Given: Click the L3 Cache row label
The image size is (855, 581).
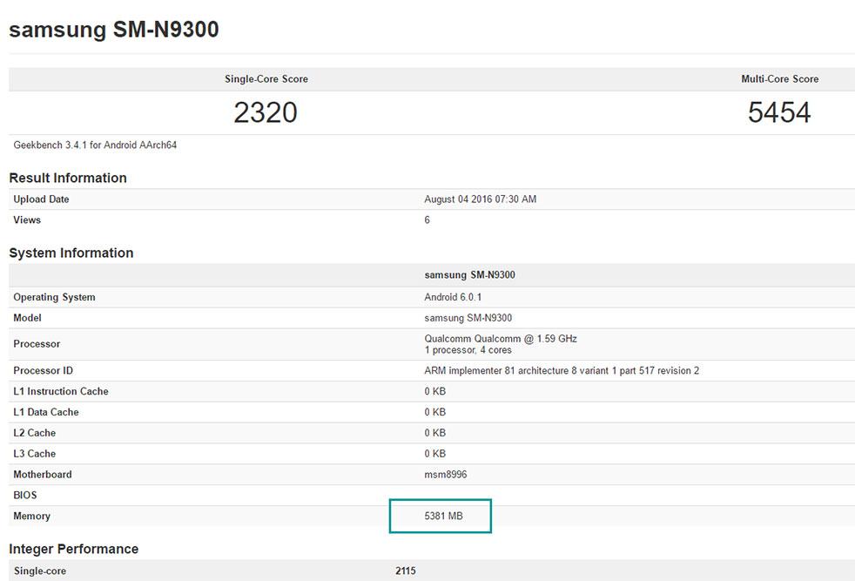Looking at the screenshot, I should point(35,454).
